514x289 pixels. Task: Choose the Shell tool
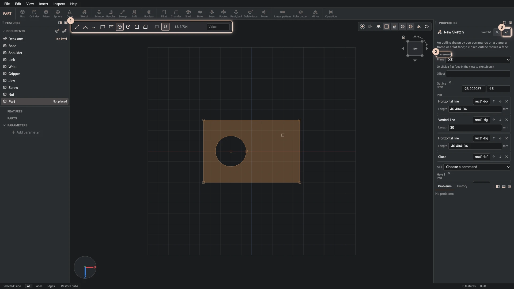188,14
